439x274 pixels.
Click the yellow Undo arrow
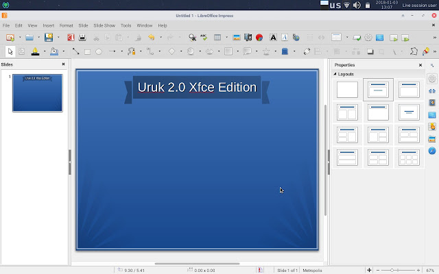tap(151, 38)
